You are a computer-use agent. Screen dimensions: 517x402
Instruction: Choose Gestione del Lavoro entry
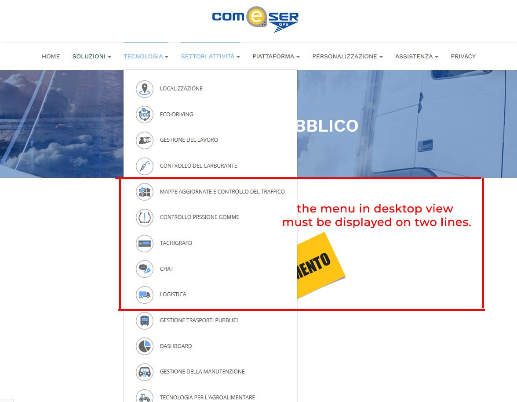189,140
